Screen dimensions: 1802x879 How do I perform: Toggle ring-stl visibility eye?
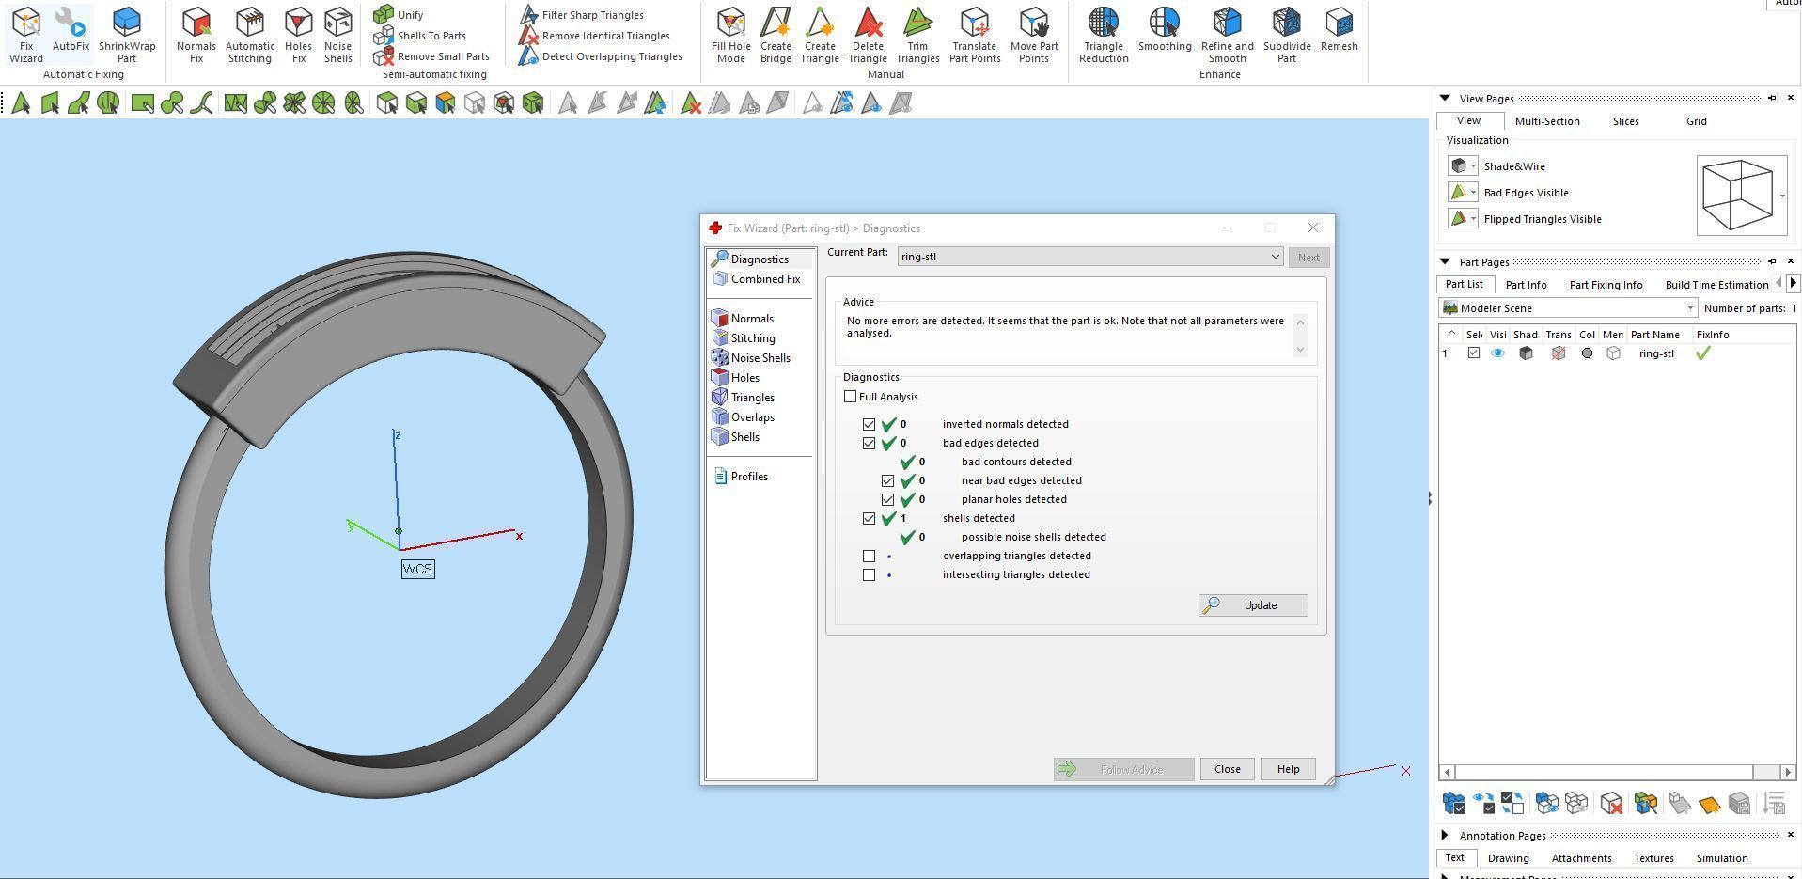tap(1497, 353)
